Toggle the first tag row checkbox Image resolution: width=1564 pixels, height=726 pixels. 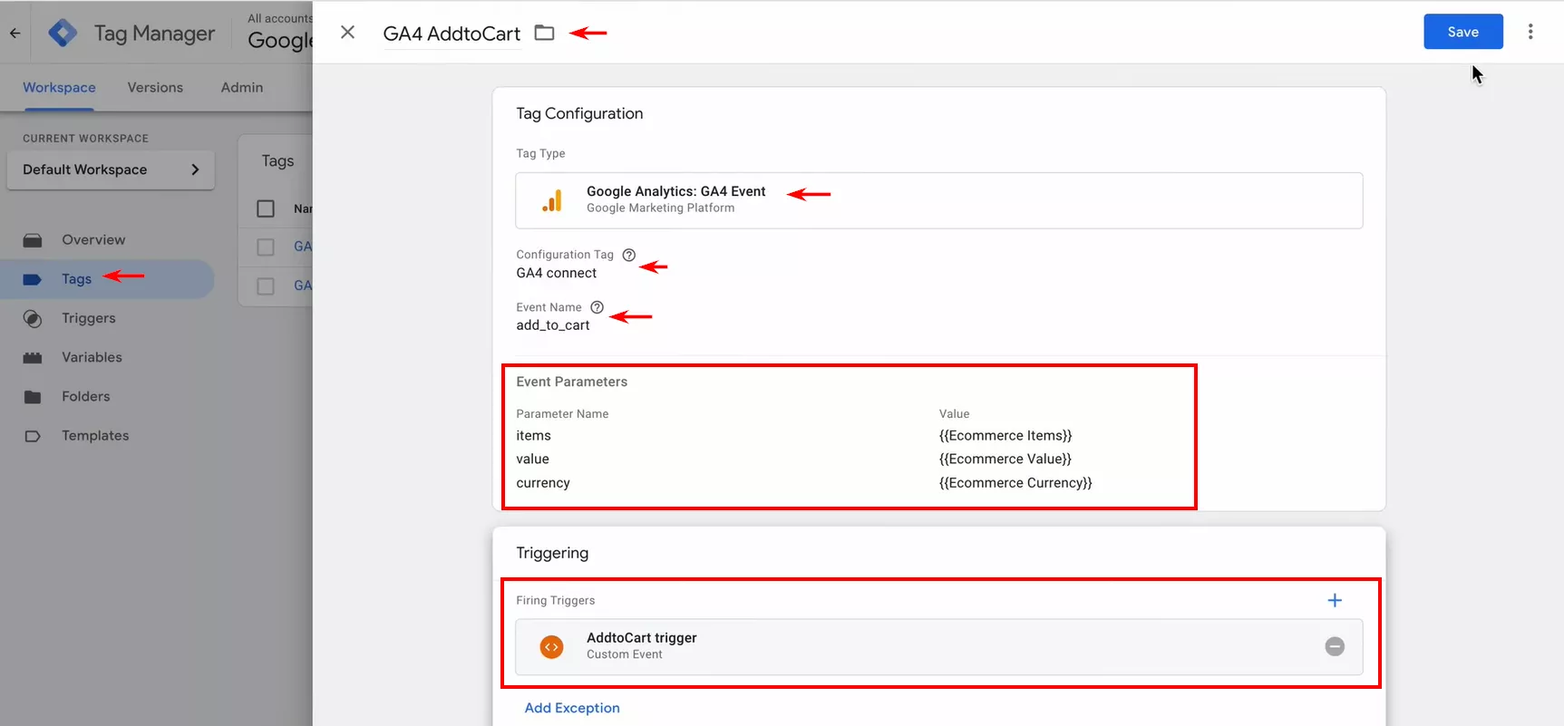tap(266, 247)
